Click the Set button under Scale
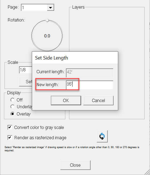 [26, 82]
